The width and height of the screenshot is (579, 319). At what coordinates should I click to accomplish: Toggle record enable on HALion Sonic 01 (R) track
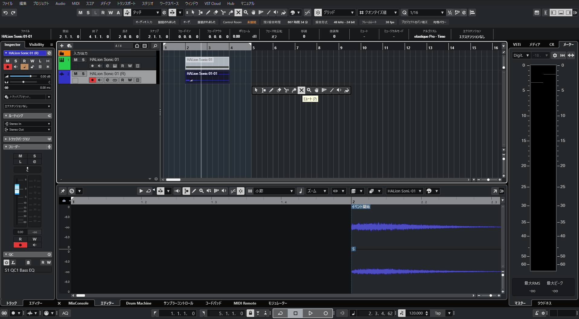tap(92, 80)
